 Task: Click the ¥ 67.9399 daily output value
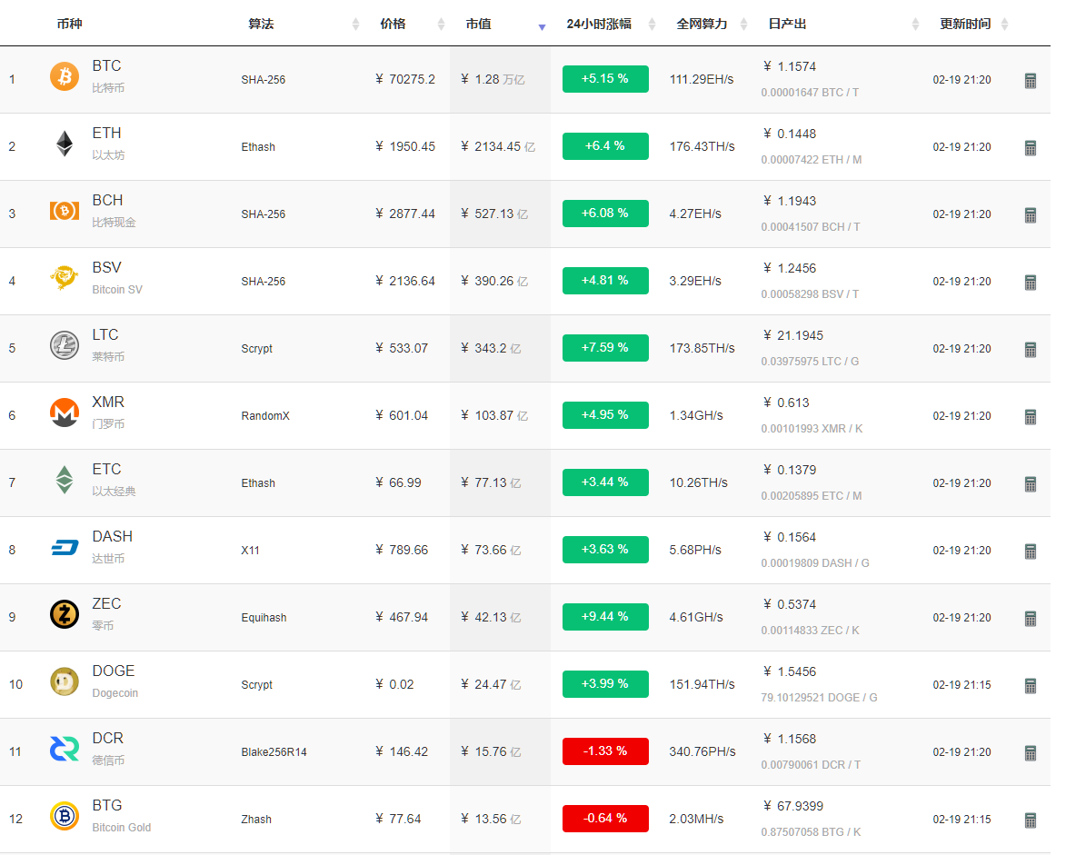tap(792, 806)
